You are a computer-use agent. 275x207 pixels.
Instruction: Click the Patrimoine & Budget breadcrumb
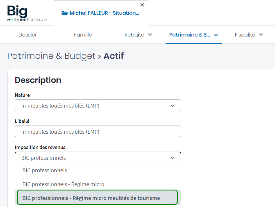[x=51, y=56]
